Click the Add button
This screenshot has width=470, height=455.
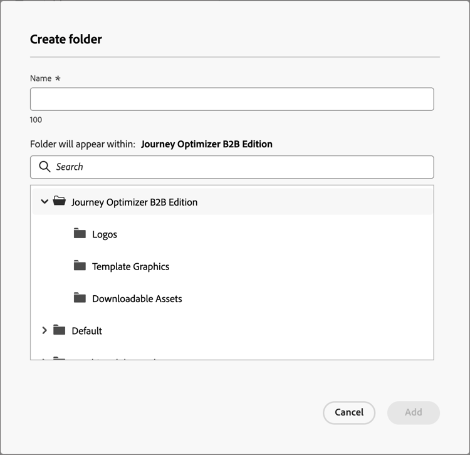coord(414,412)
